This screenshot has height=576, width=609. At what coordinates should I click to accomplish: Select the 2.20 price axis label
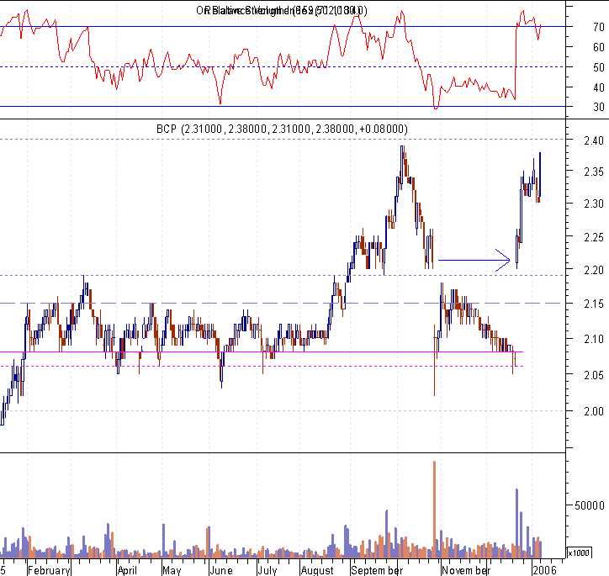coord(594,269)
